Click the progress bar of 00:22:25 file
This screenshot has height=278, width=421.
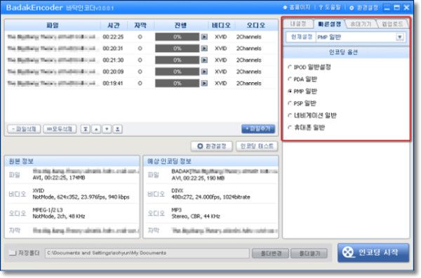click(x=178, y=37)
